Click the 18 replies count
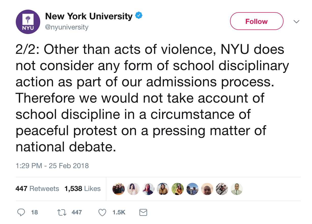Screen dimensions: 312x224 (34, 212)
